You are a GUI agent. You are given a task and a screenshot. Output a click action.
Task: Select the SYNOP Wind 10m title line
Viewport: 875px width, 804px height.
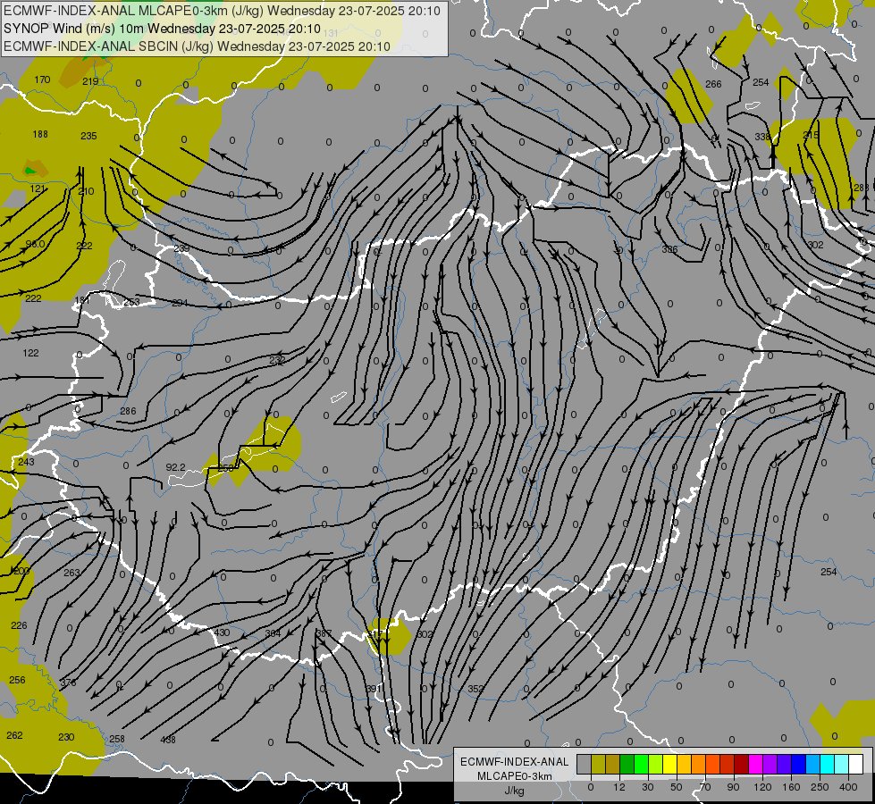(162, 29)
